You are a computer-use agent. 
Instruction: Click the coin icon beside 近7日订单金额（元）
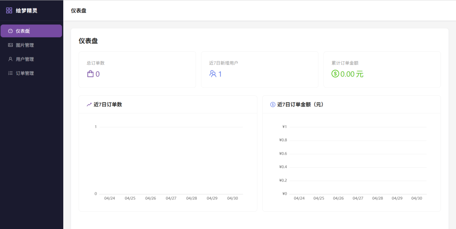click(273, 104)
